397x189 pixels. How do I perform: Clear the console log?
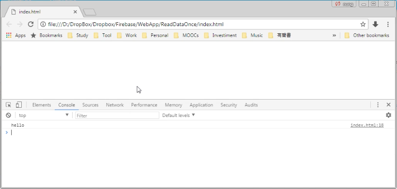click(x=8, y=115)
